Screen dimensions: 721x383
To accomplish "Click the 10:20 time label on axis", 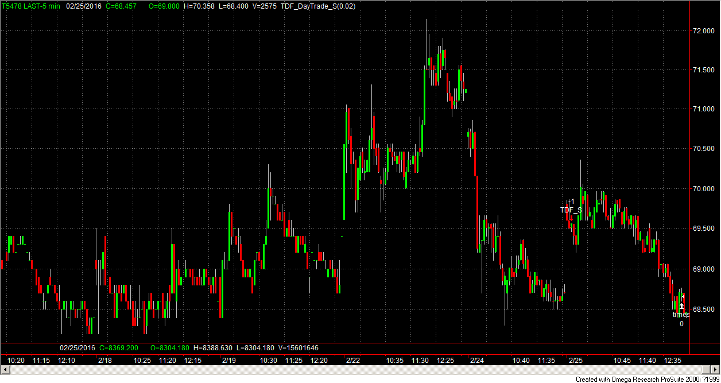I will point(15,361).
